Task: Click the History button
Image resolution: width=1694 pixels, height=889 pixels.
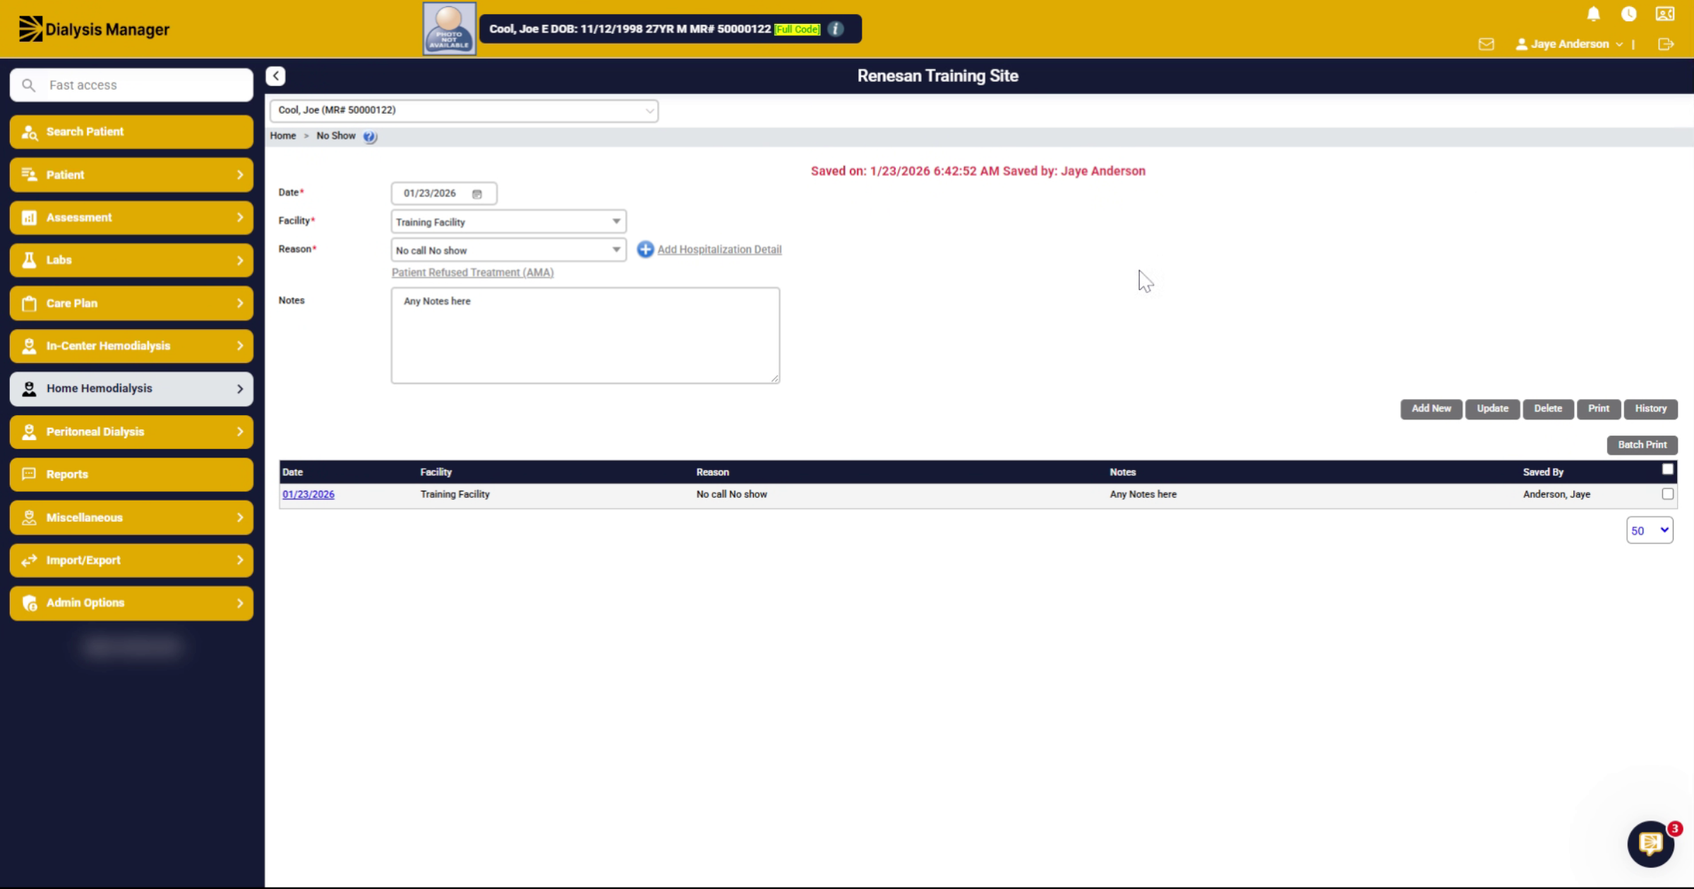Action: coord(1650,409)
